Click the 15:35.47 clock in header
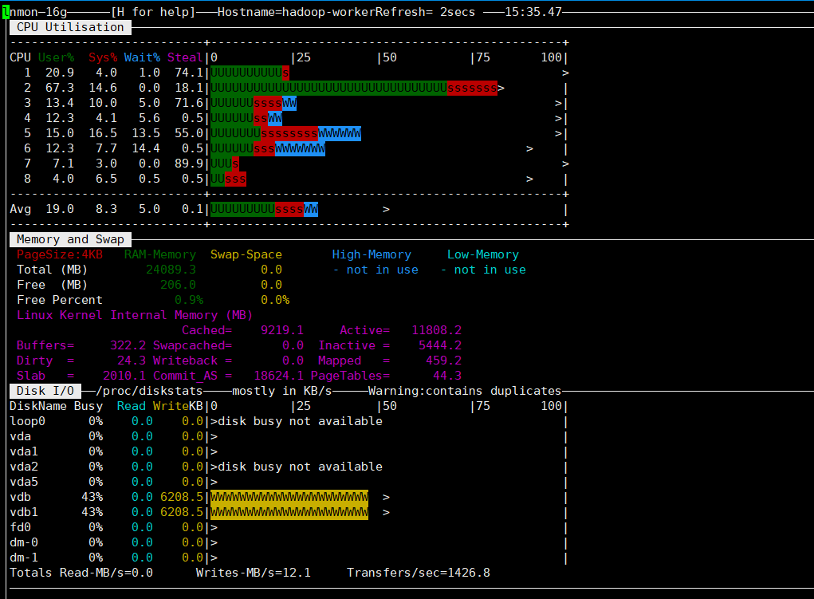 click(533, 12)
